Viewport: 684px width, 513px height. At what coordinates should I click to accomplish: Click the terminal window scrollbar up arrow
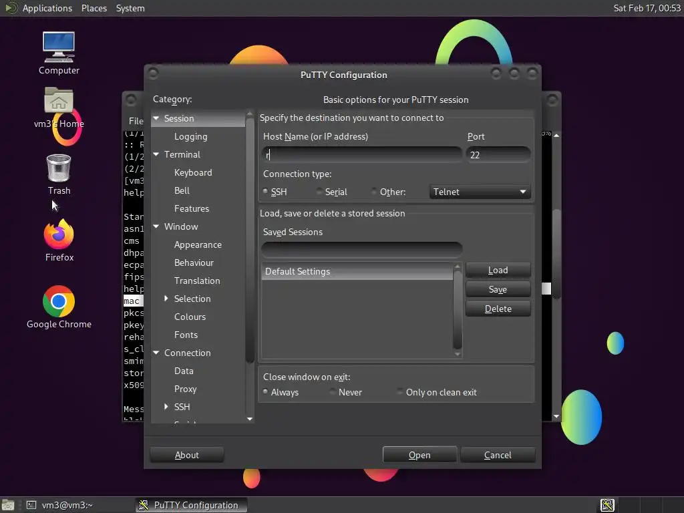[x=556, y=135]
